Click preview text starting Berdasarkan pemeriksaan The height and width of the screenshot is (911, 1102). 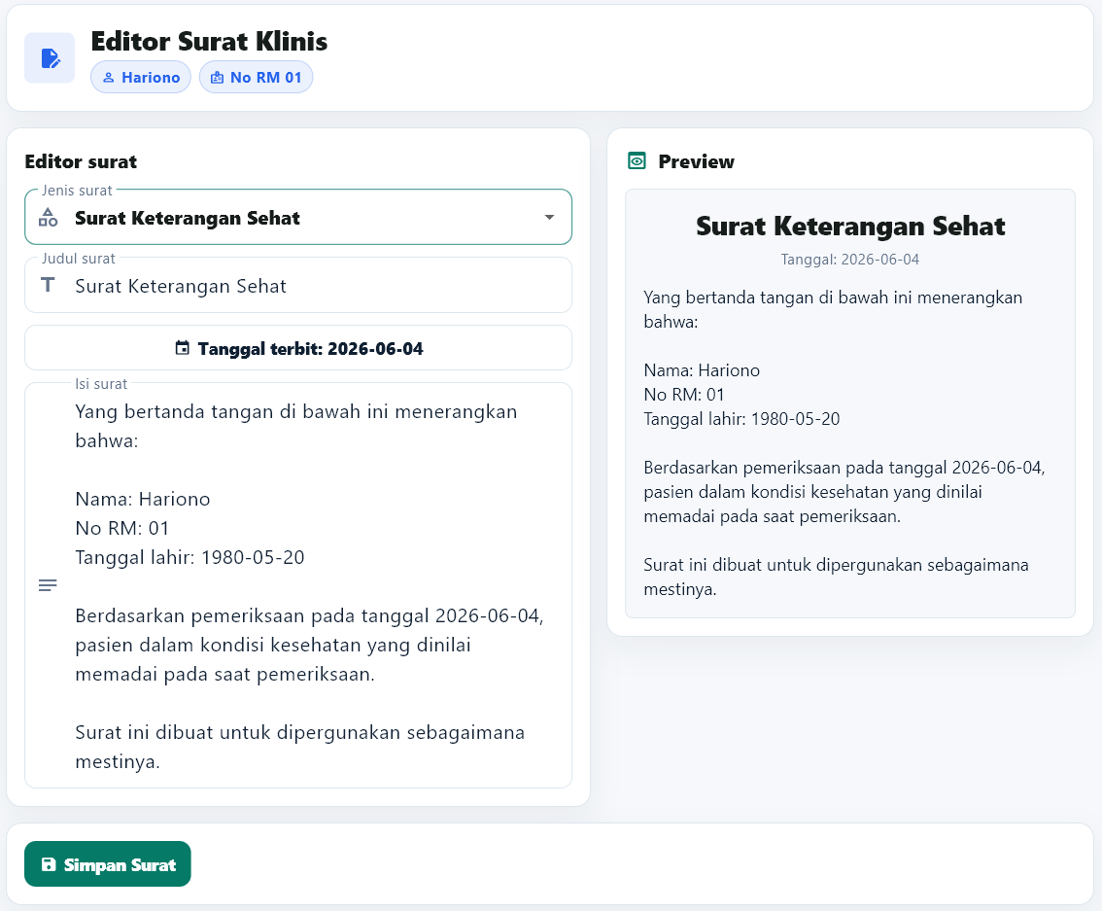pyautogui.click(x=844, y=492)
